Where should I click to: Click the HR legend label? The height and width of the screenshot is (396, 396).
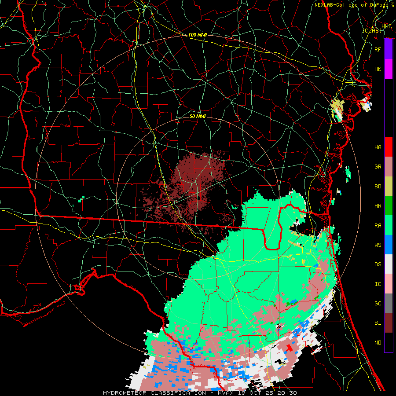click(378, 206)
